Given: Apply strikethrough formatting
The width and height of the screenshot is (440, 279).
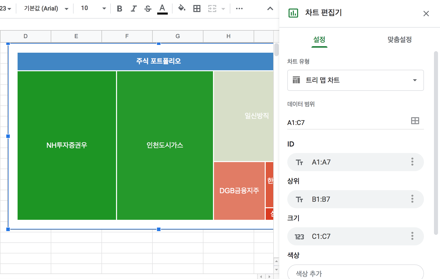Looking at the screenshot, I should click(148, 9).
